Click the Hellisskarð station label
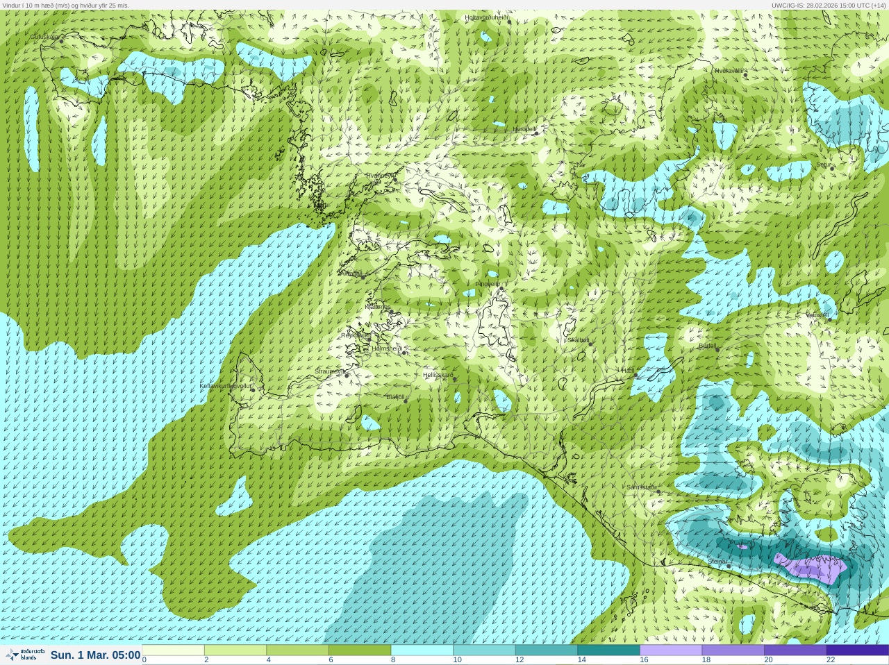Screen dimensions: 889x665 pos(438,375)
